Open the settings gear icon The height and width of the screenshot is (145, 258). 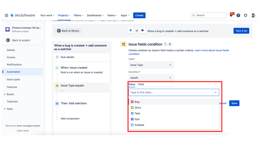click(x=245, y=15)
